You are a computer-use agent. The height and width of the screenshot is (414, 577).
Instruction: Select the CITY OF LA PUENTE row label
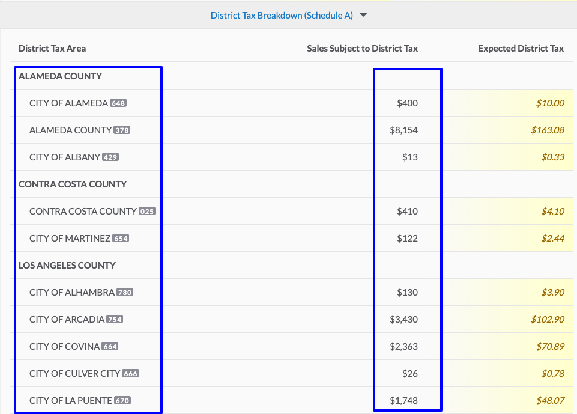coord(71,401)
